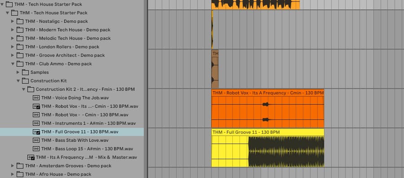Collapse THM - Club Ammo folder
The width and height of the screenshot is (404, 178).
tap(13, 64)
